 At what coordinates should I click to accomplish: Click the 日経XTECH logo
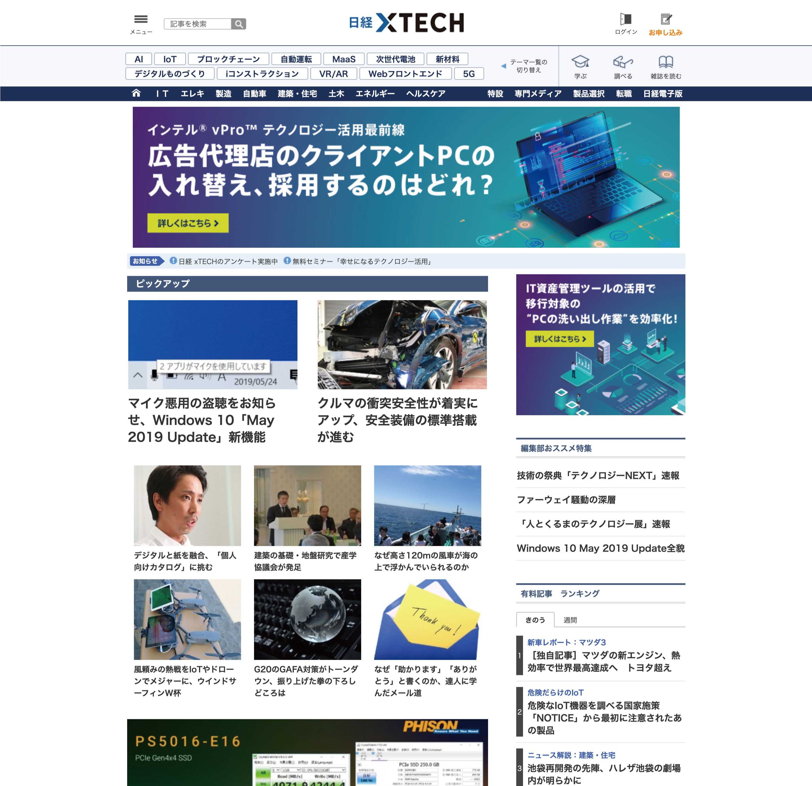click(406, 22)
